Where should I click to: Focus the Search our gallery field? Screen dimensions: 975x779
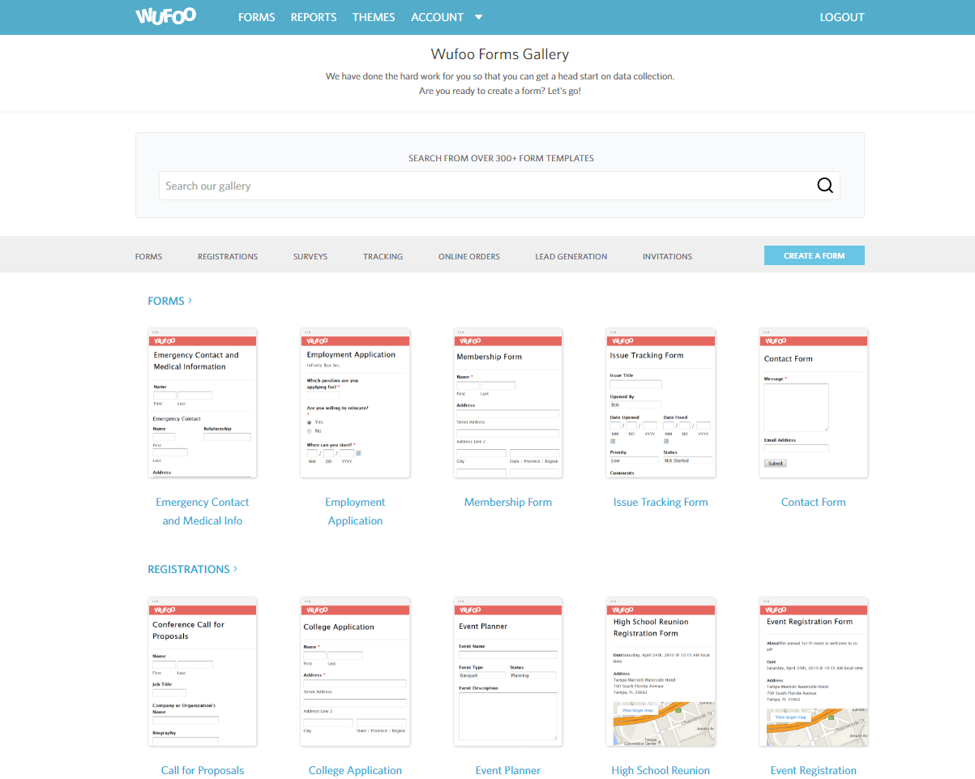coord(486,186)
